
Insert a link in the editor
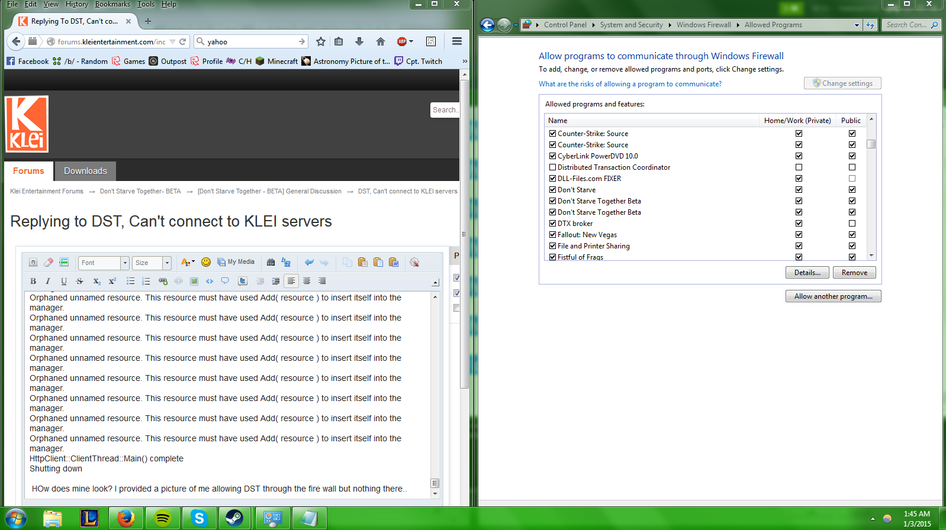pos(163,281)
